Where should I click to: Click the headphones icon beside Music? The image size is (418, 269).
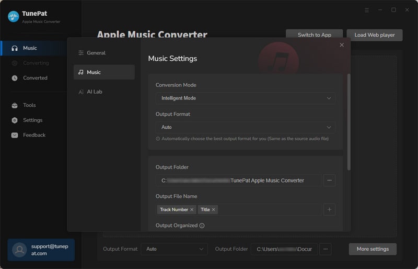(x=15, y=48)
